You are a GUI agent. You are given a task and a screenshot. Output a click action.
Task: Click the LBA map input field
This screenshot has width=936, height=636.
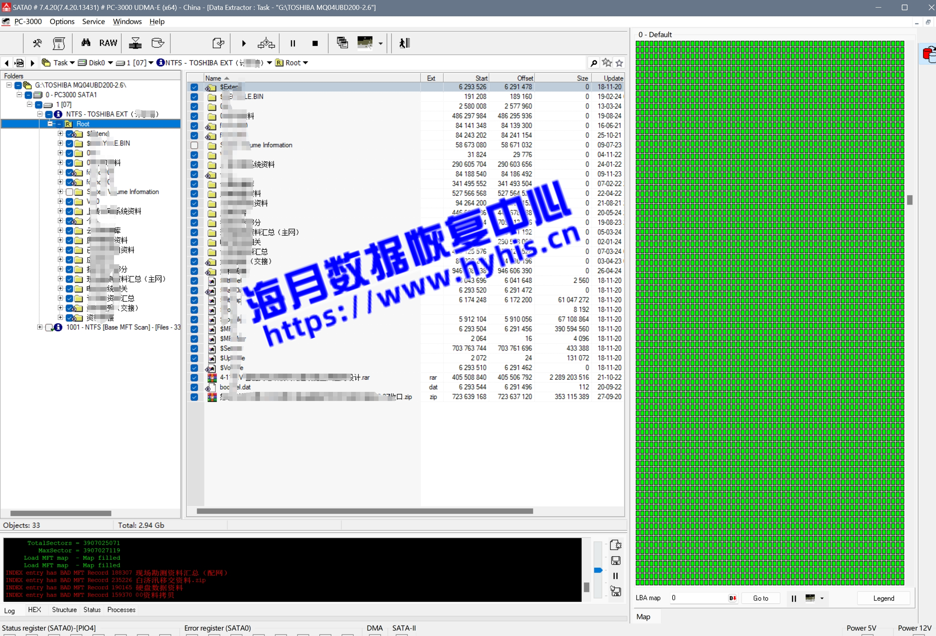pos(699,598)
